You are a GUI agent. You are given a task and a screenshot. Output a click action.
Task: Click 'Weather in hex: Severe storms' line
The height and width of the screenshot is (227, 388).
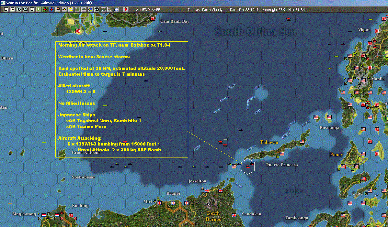(x=94, y=57)
